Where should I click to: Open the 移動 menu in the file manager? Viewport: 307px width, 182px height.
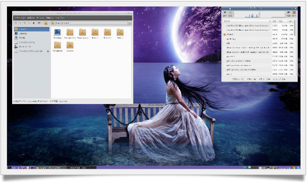[x=50, y=18]
